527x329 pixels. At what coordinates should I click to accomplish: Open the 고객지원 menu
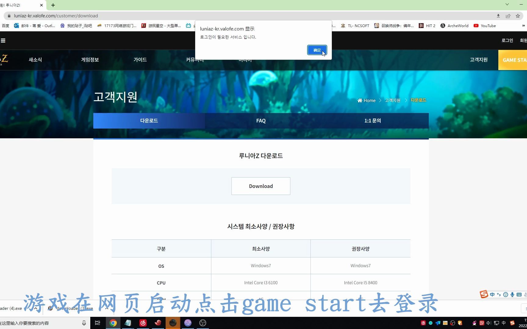click(x=479, y=60)
